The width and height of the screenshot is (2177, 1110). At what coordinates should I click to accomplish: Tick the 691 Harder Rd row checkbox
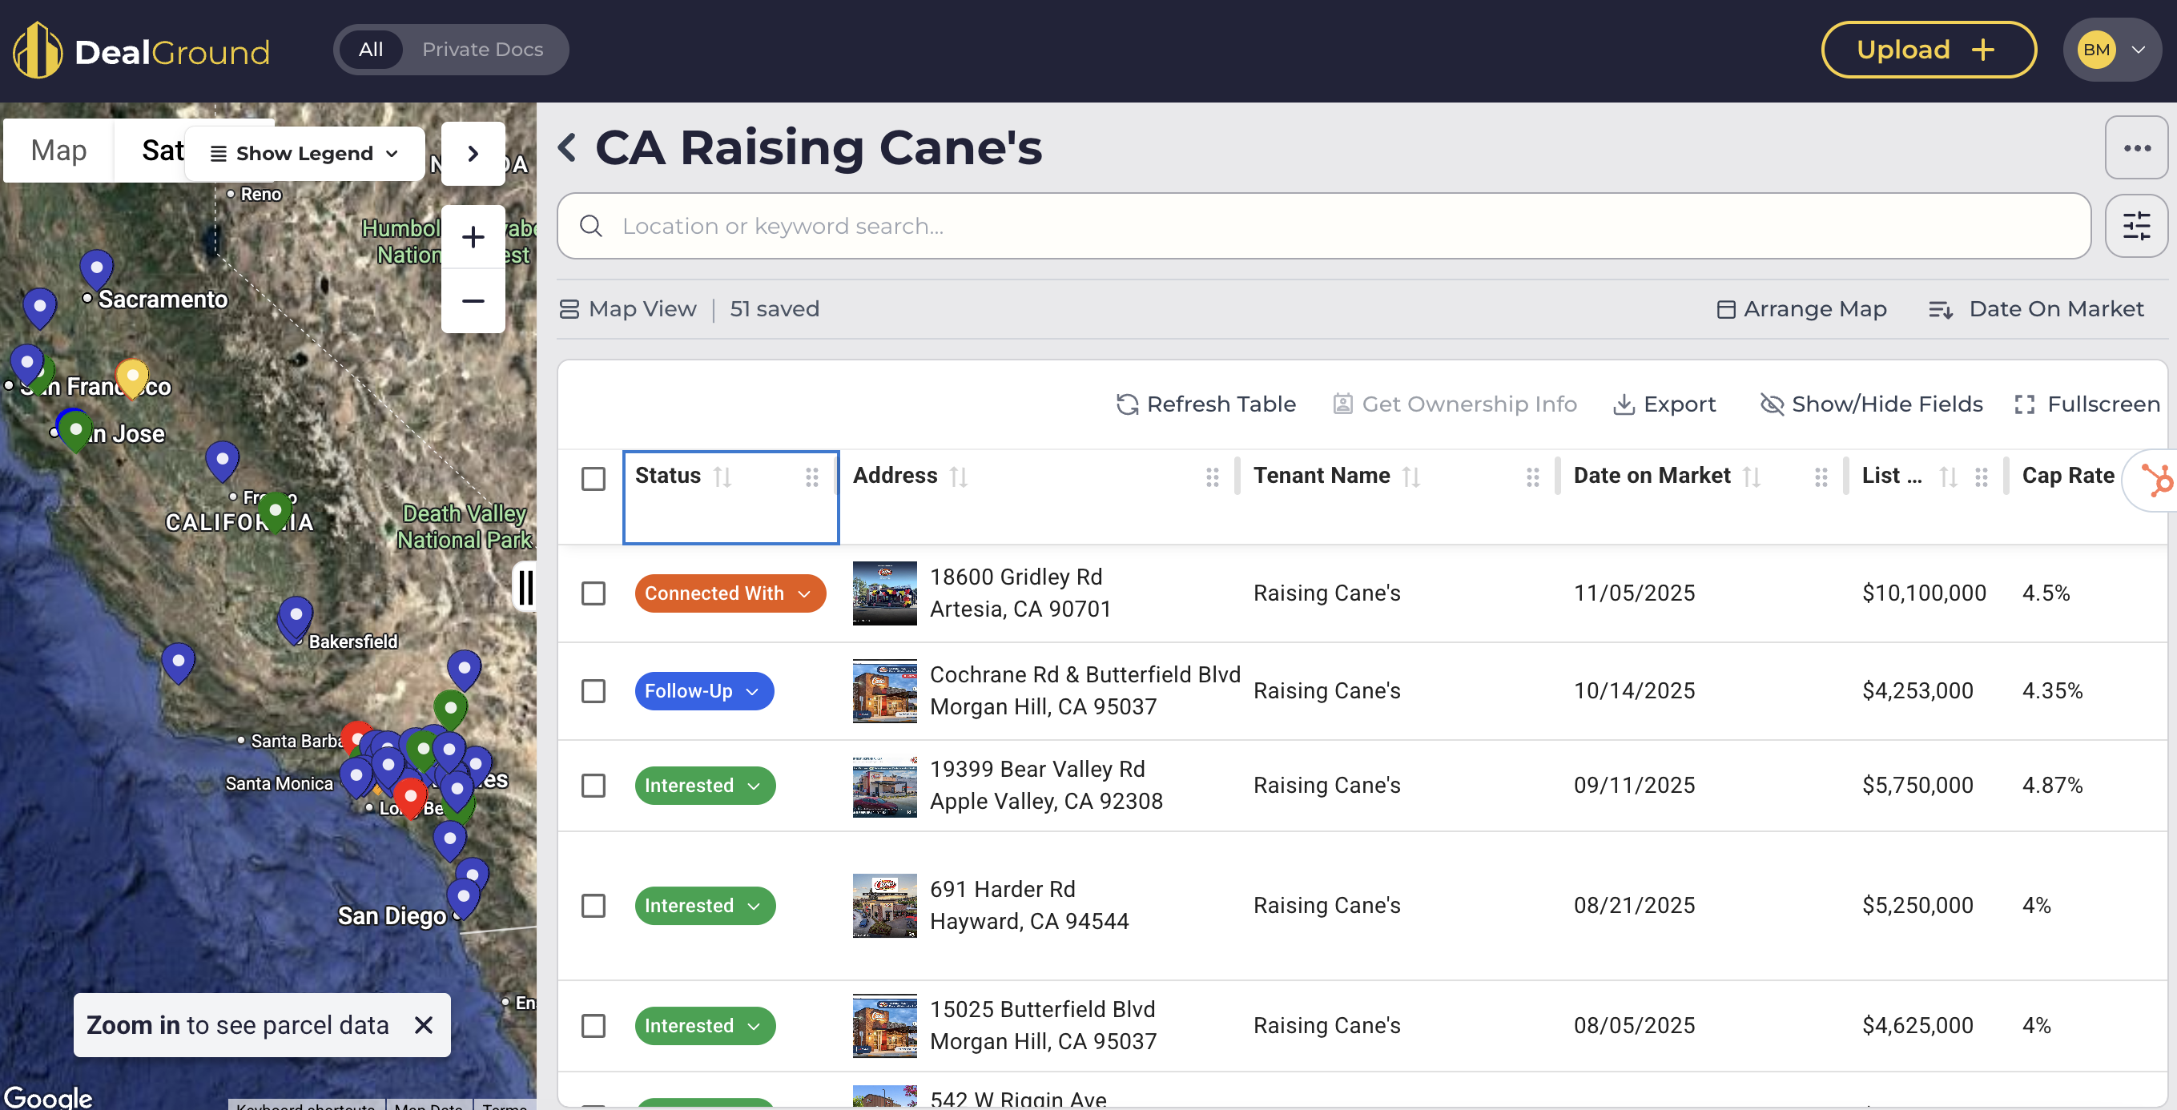[594, 906]
